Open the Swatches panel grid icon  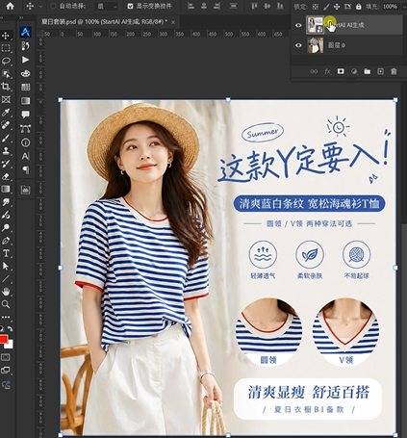[x=25, y=87]
